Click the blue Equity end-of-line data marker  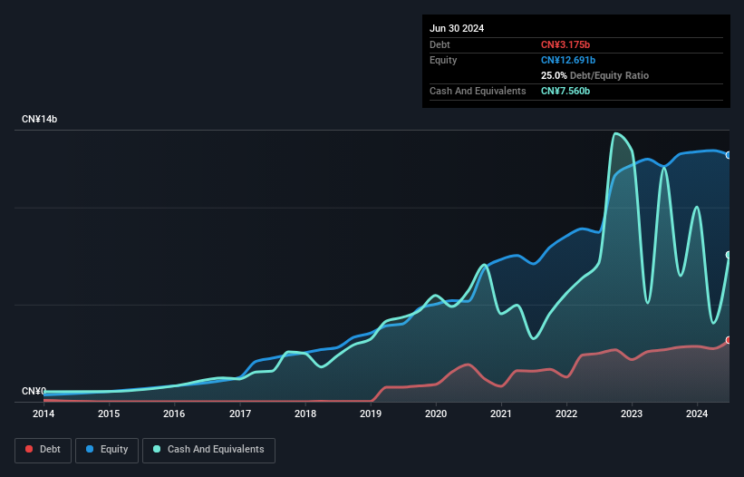(x=729, y=155)
